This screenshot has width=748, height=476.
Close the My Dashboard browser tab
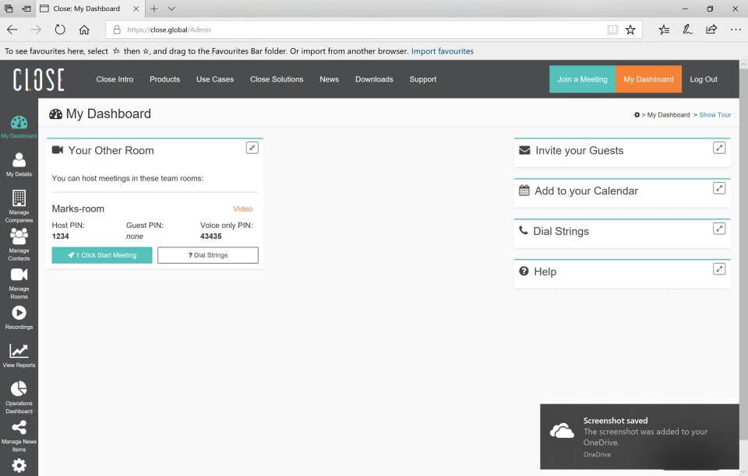click(136, 9)
